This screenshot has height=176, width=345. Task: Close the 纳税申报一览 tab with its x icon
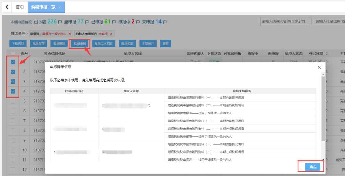point(60,7)
